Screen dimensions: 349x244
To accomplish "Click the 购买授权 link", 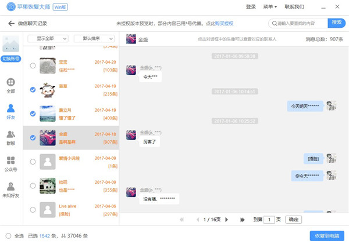I will [224, 24].
